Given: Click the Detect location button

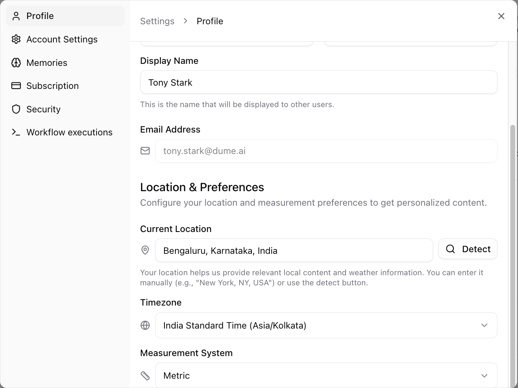Looking at the screenshot, I should [467, 249].
